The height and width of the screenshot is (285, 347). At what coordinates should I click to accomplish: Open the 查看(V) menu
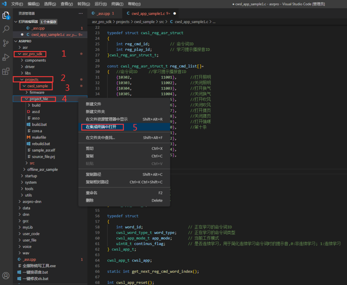67,4
